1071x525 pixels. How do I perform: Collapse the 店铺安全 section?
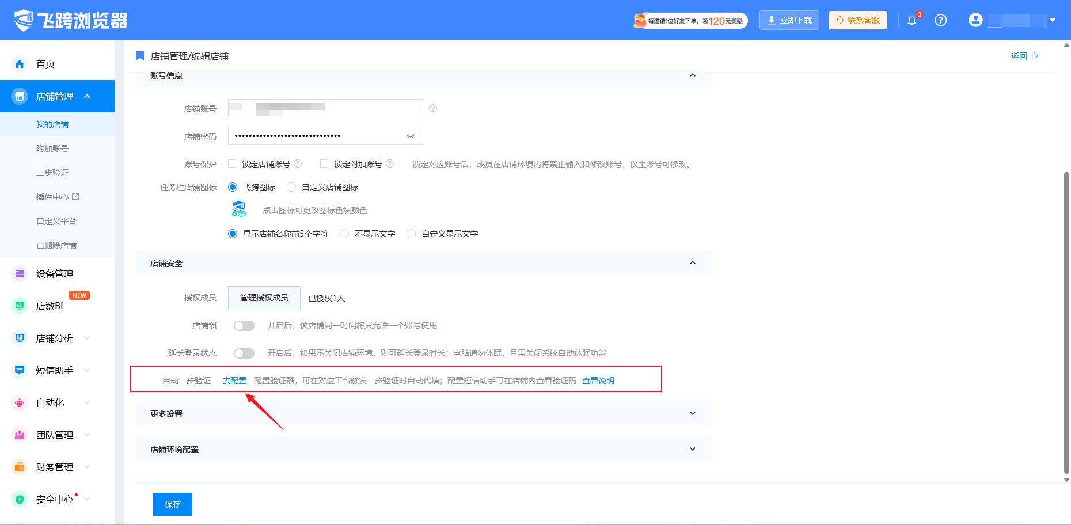pyautogui.click(x=693, y=262)
